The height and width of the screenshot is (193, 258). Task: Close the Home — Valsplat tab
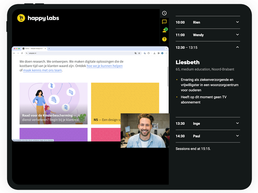point(45,49)
